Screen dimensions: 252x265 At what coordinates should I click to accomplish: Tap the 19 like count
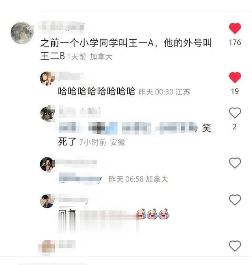click(235, 91)
